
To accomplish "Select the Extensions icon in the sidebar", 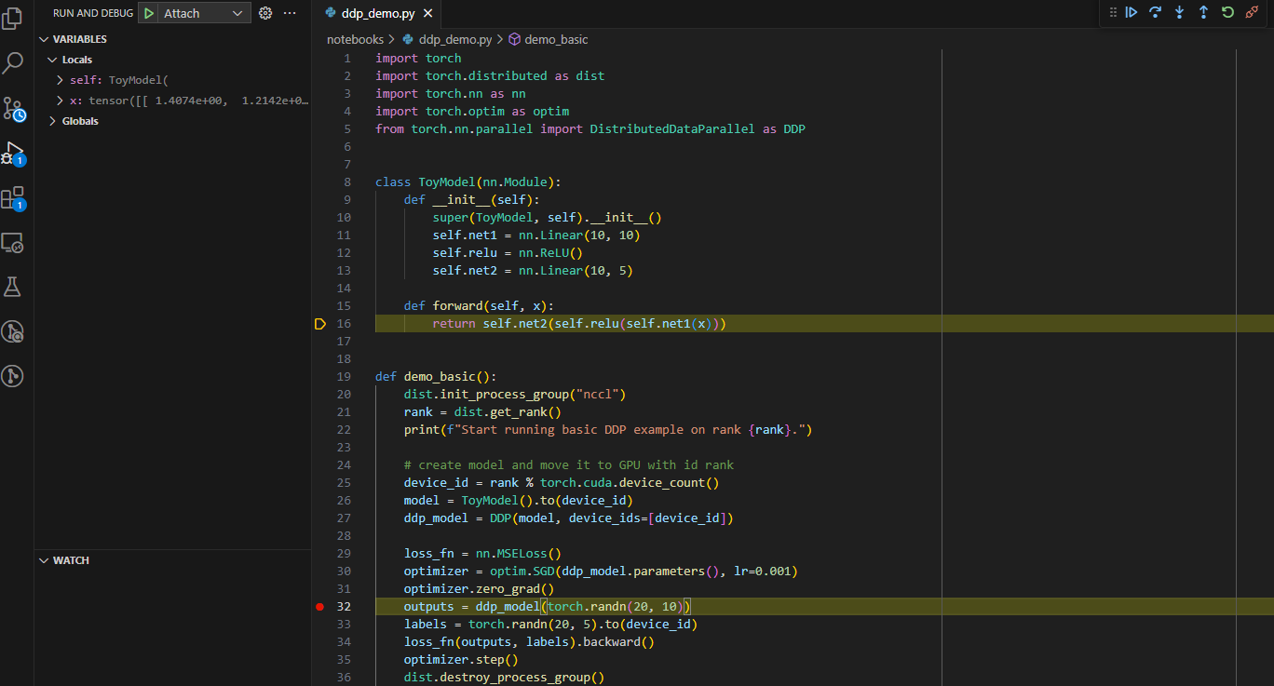I will click(x=13, y=197).
